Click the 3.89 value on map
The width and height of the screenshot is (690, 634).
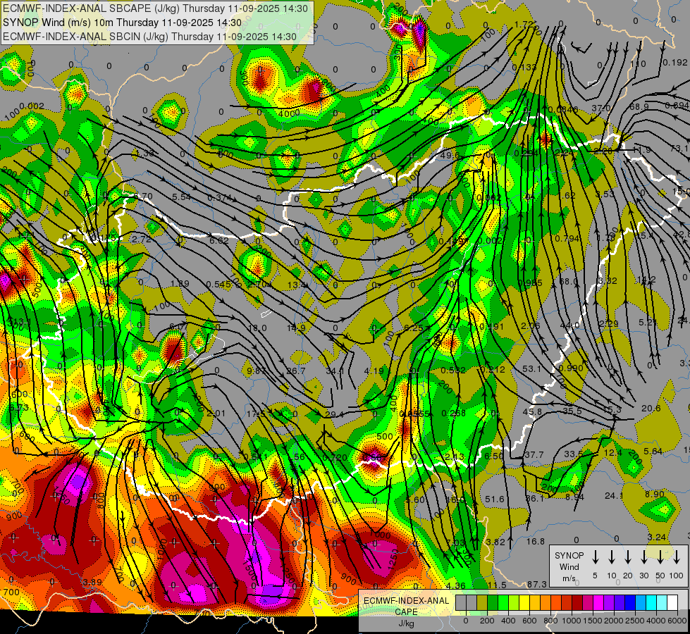pos(92,582)
